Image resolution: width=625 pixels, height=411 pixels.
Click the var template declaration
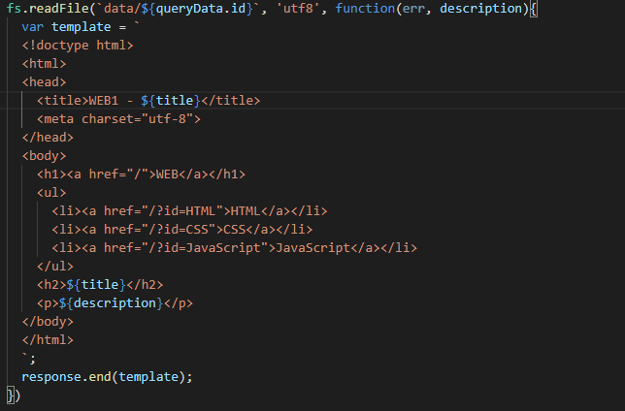click(x=81, y=27)
